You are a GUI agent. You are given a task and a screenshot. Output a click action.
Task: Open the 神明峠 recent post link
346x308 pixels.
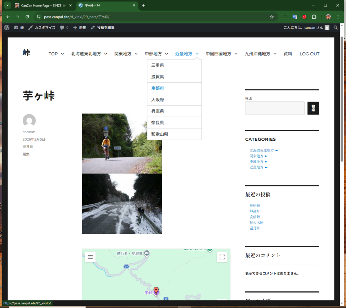[x=254, y=206]
